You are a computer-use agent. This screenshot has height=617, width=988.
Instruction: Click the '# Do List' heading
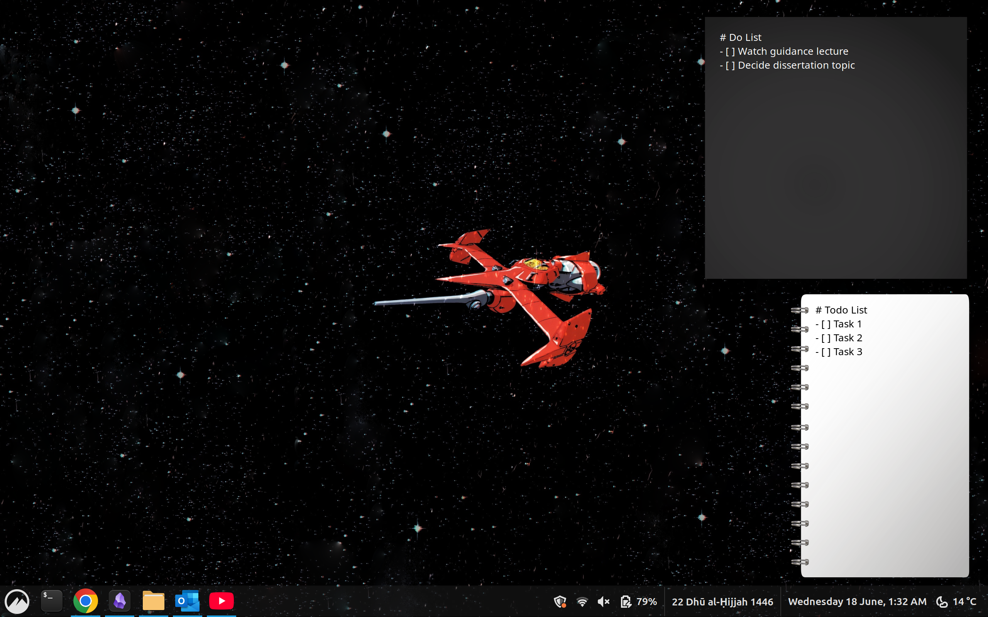740,37
